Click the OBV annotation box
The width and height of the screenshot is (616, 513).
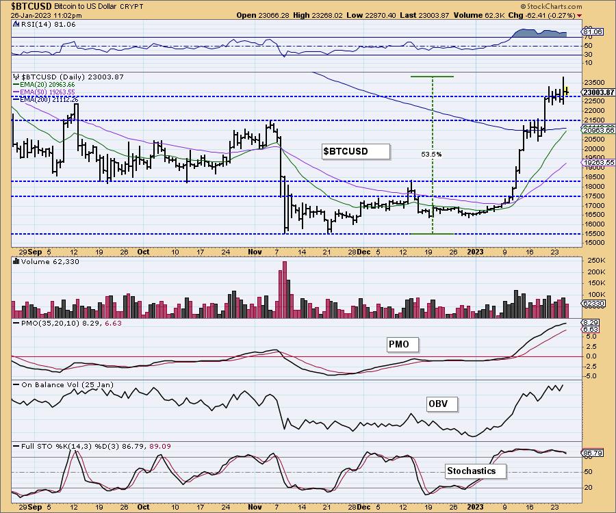[442, 404]
